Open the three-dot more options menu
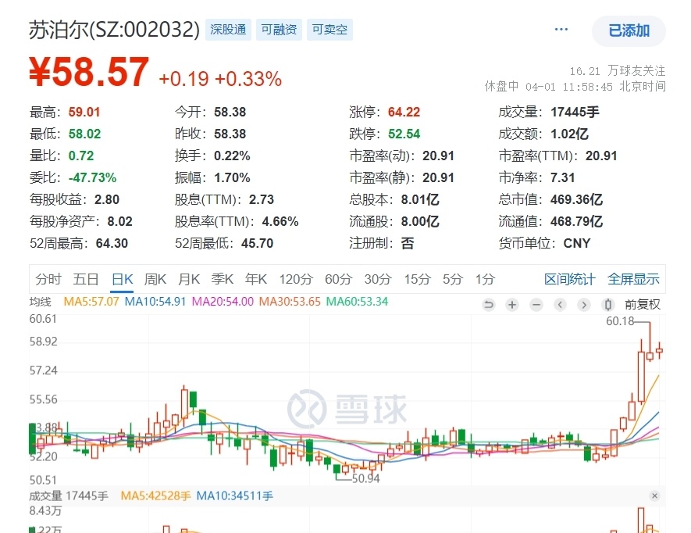 coord(561,30)
